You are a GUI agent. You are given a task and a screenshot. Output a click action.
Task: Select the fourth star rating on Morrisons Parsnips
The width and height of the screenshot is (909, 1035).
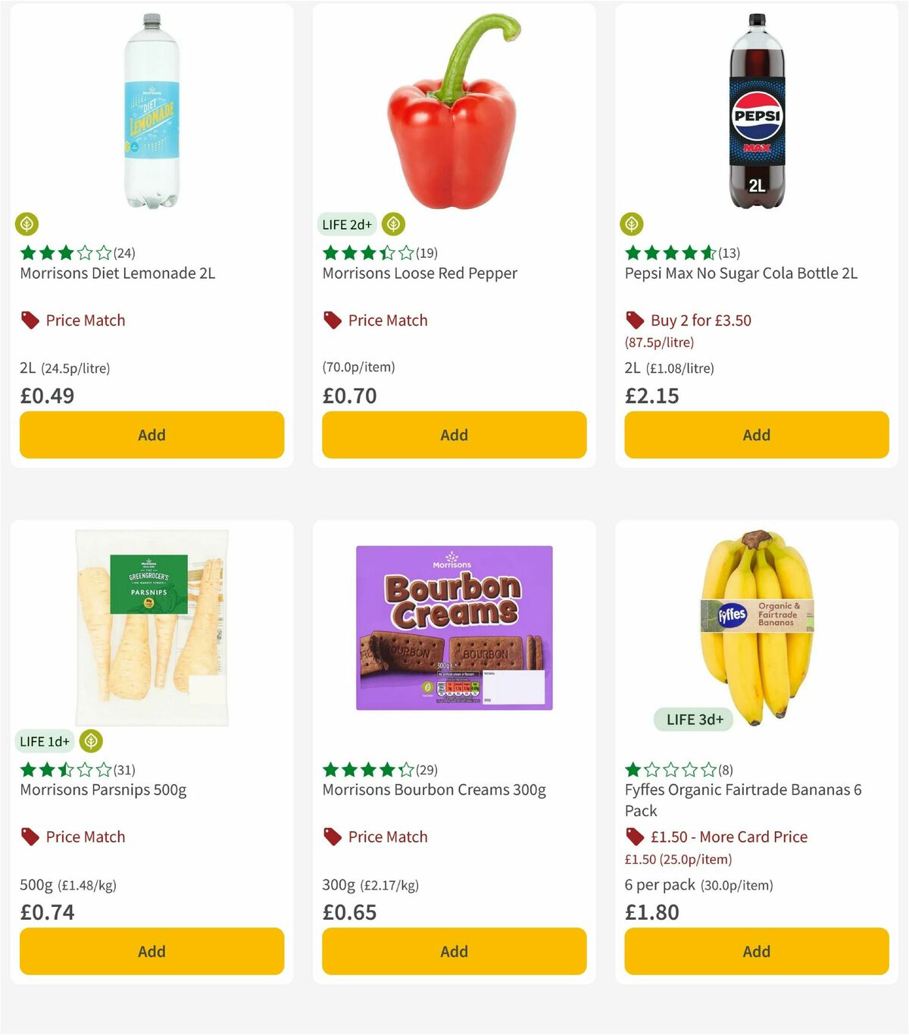tap(86, 769)
